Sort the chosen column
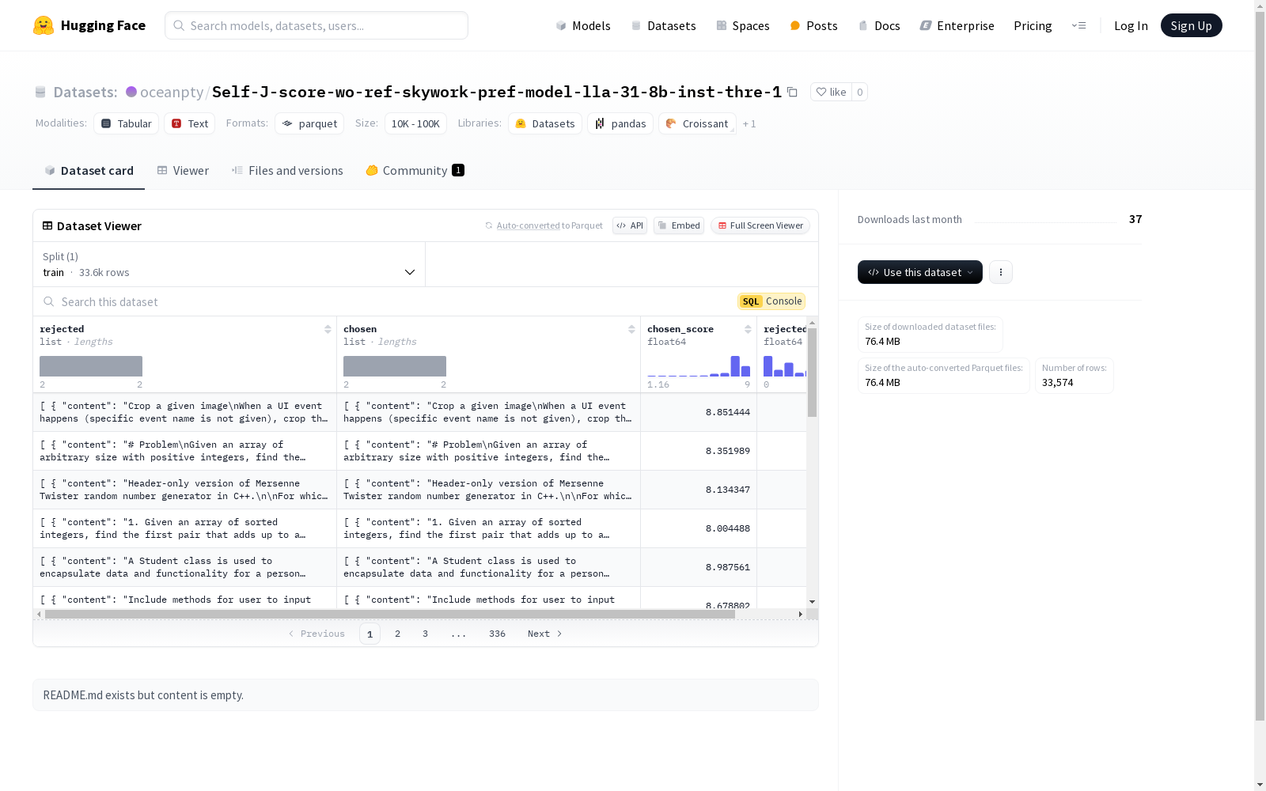 631,329
